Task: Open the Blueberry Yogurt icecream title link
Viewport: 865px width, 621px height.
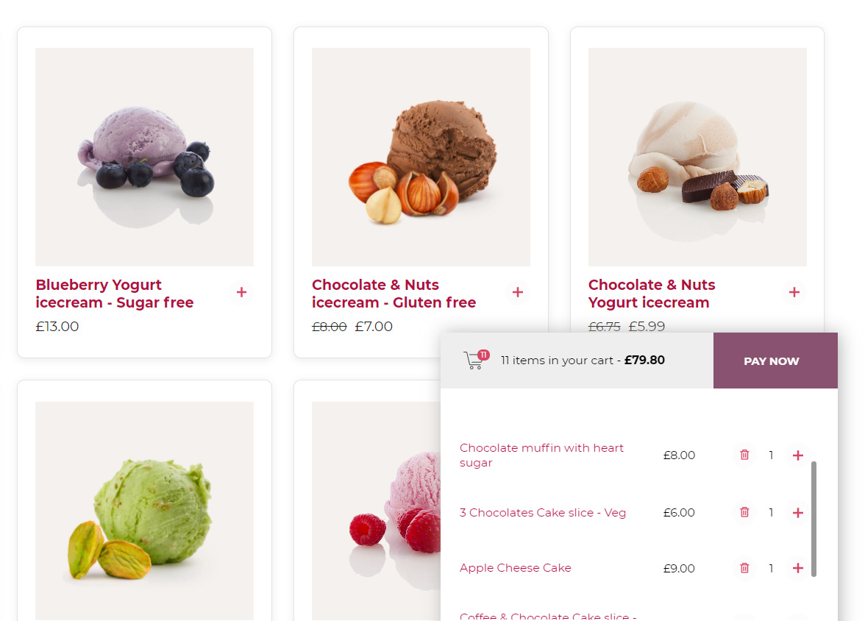Action: [x=115, y=294]
